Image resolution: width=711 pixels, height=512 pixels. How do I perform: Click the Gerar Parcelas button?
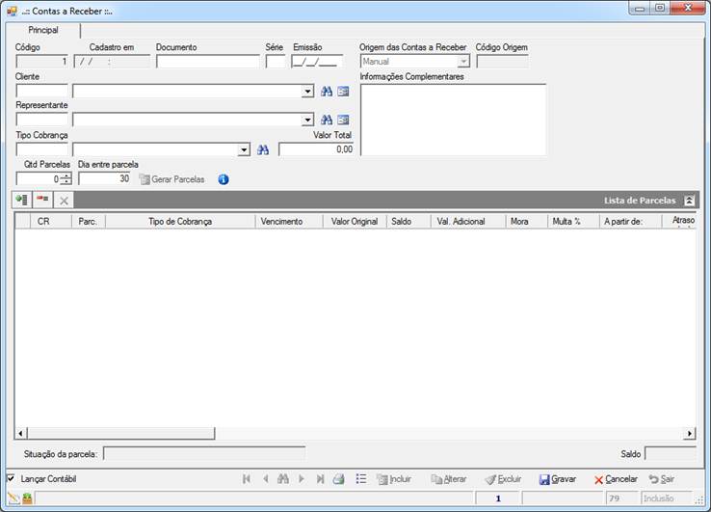(x=172, y=179)
